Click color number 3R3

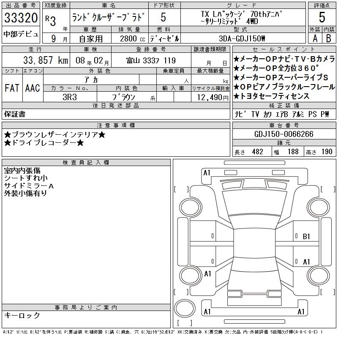[70, 97]
